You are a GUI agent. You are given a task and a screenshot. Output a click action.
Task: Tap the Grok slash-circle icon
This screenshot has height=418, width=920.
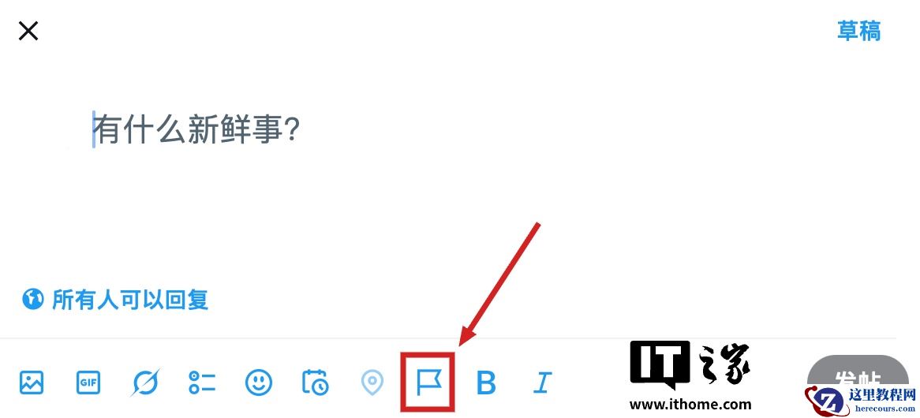point(145,383)
